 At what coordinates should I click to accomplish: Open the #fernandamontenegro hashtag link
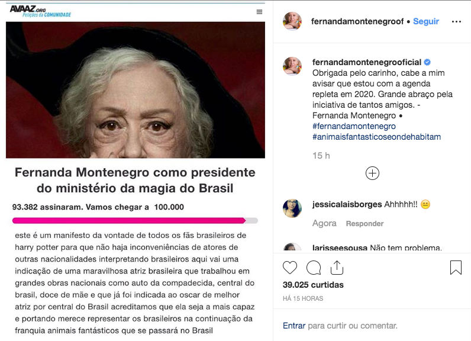pos(354,126)
